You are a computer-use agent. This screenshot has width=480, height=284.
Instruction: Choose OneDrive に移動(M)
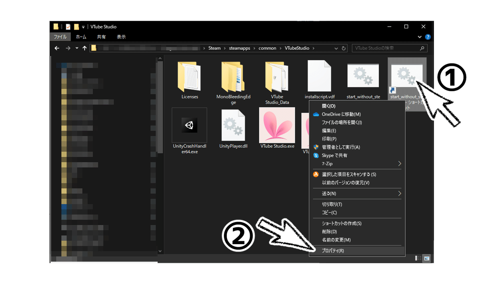357,114
